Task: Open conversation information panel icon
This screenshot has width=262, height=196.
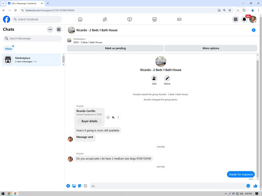Action: coord(254,30)
